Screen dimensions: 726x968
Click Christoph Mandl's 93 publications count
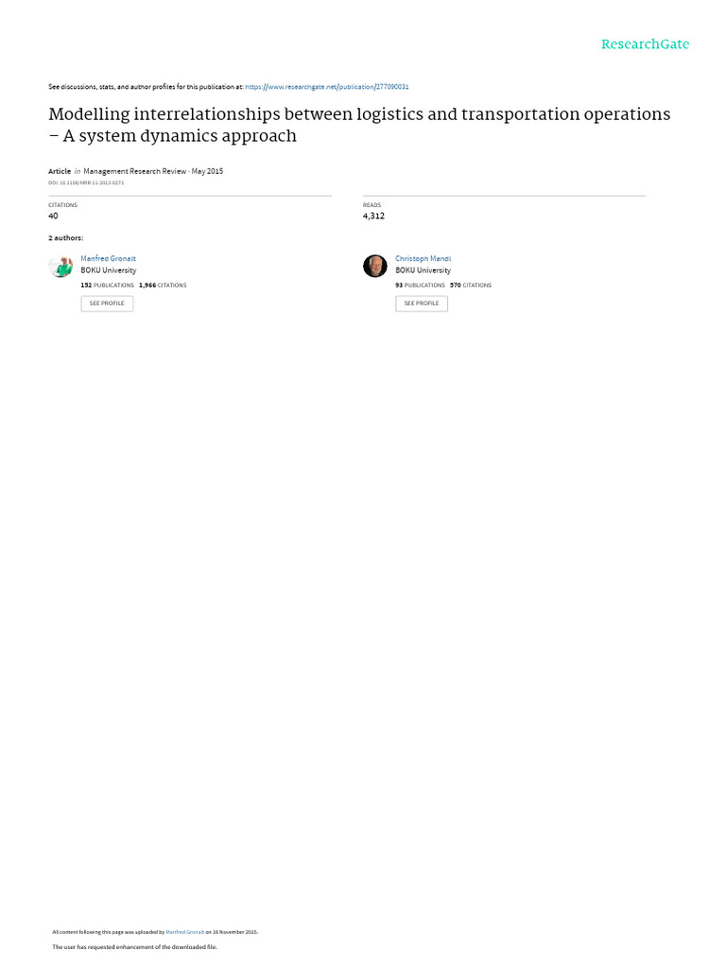pyautogui.click(x=420, y=285)
